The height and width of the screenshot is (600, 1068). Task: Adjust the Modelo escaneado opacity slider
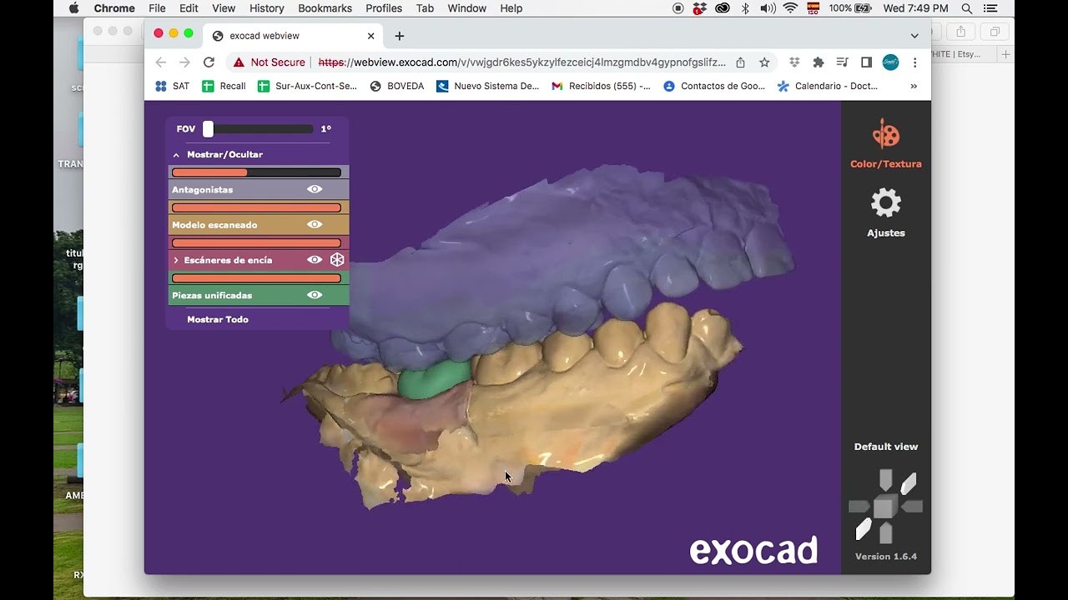[x=256, y=207]
